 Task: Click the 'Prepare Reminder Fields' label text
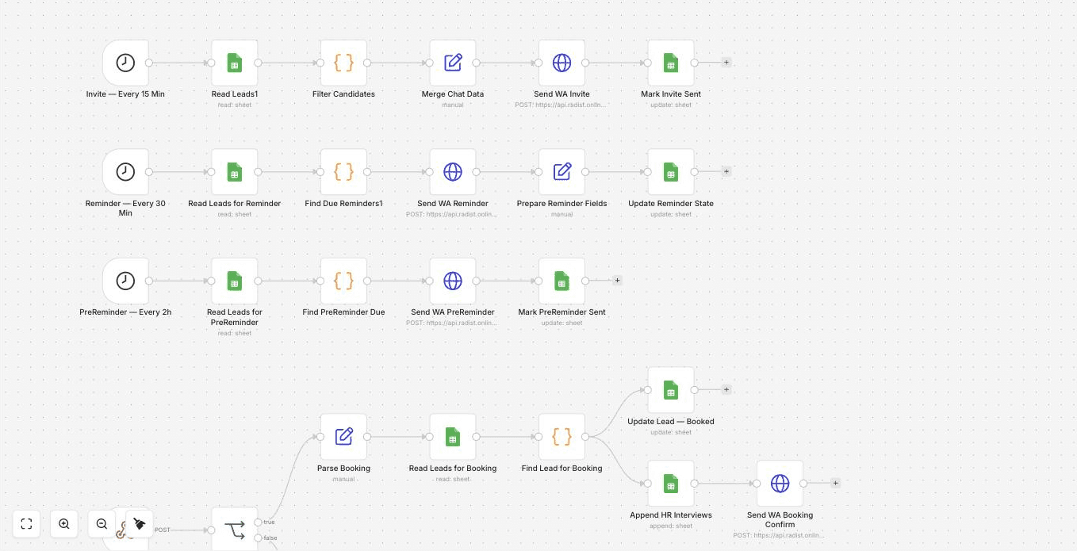tap(561, 204)
